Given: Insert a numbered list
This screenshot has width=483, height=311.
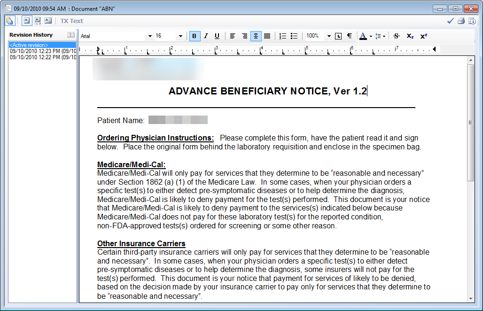Looking at the screenshot, I should point(282,36).
